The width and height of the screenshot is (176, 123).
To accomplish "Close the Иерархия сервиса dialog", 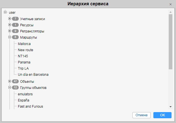I will (170, 4).
